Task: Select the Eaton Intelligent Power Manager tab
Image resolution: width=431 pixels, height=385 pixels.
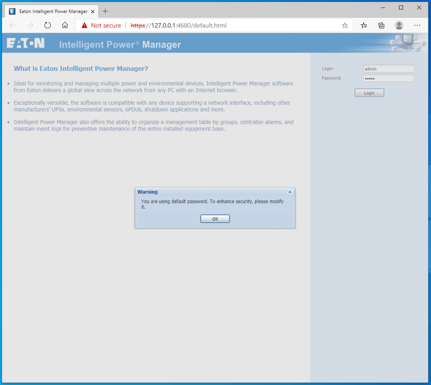Action: (52, 11)
